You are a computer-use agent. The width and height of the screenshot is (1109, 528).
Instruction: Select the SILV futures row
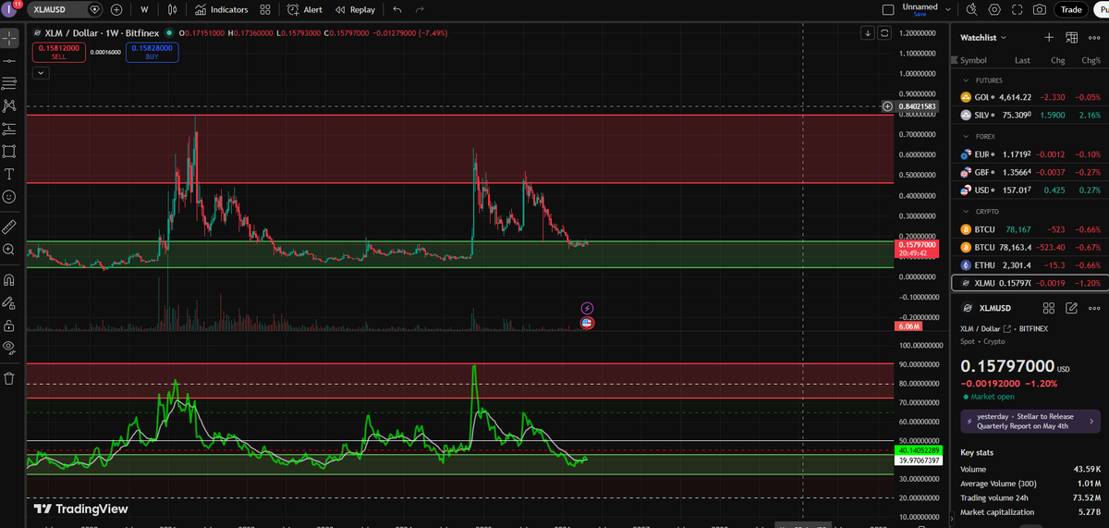1030,116
